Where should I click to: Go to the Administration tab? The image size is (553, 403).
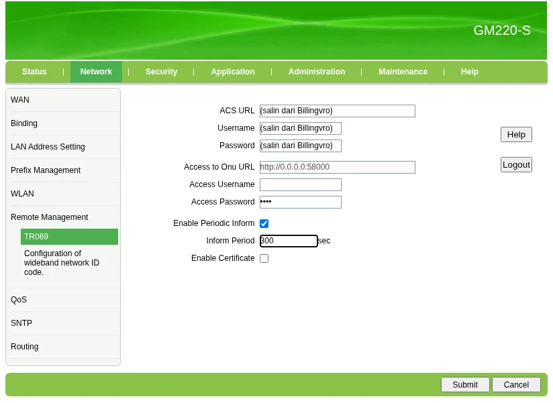pos(317,72)
